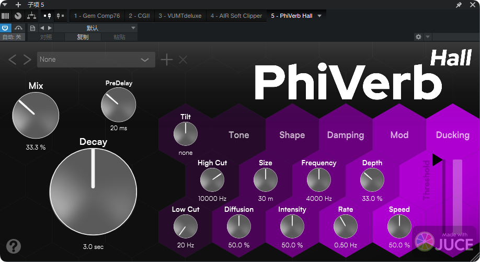Viewport: 480px width, 262px height.
Task: Open the settings gear icon
Action: click(x=418, y=37)
